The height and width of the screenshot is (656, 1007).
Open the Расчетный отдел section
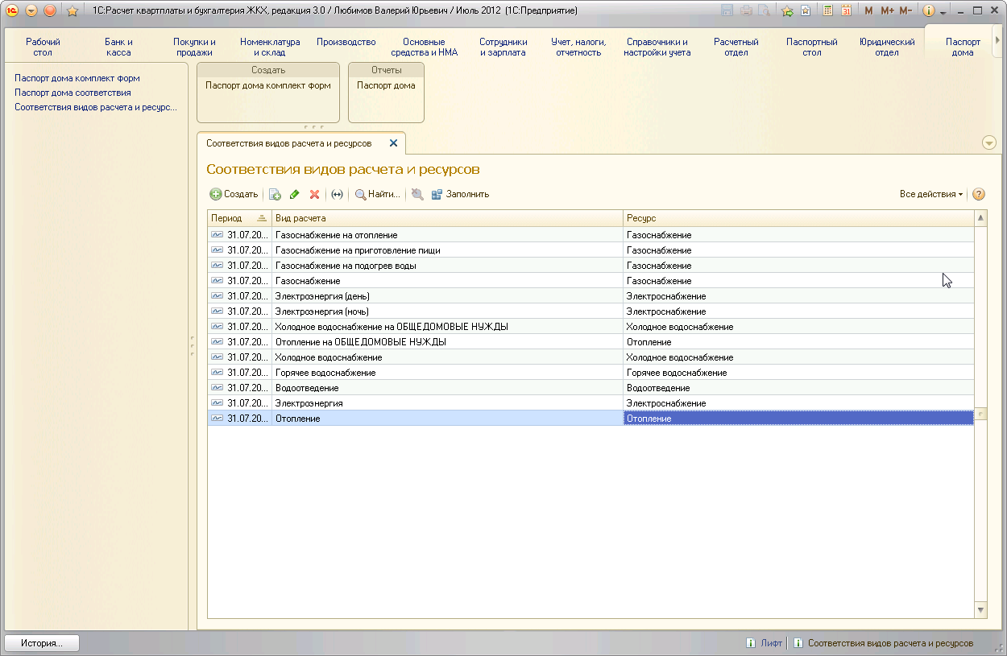(736, 47)
